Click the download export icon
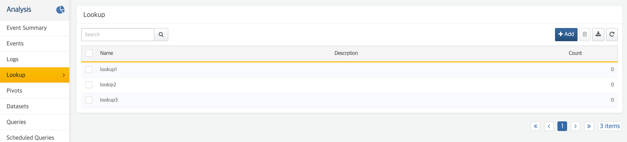 pos(598,34)
